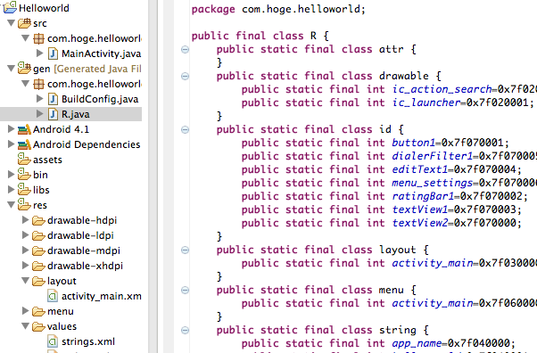Expand the libs folder

(11, 189)
